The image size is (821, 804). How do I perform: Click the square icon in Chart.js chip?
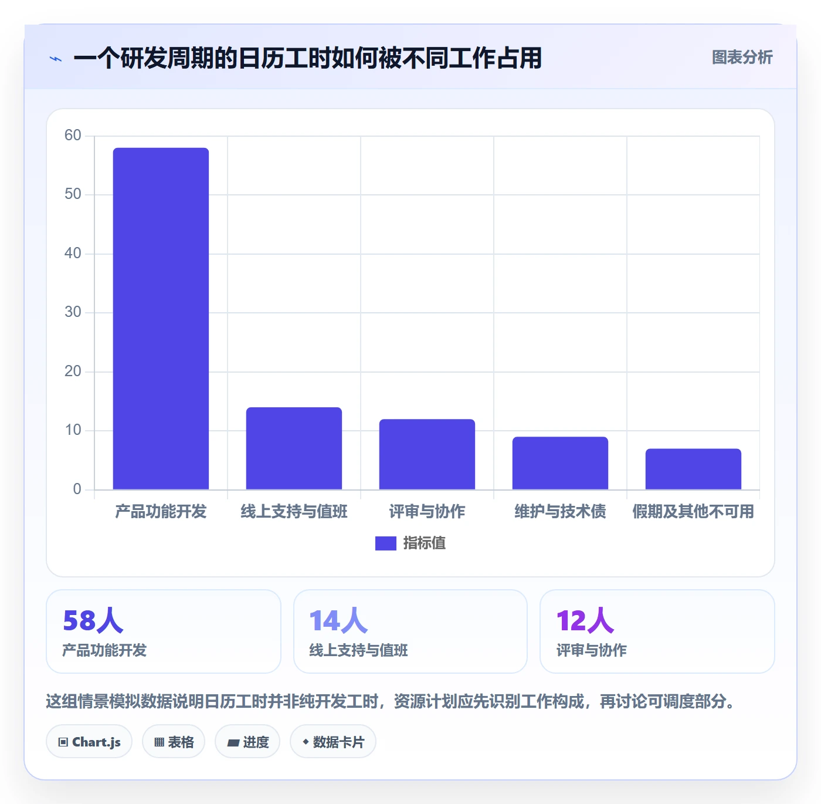click(63, 742)
